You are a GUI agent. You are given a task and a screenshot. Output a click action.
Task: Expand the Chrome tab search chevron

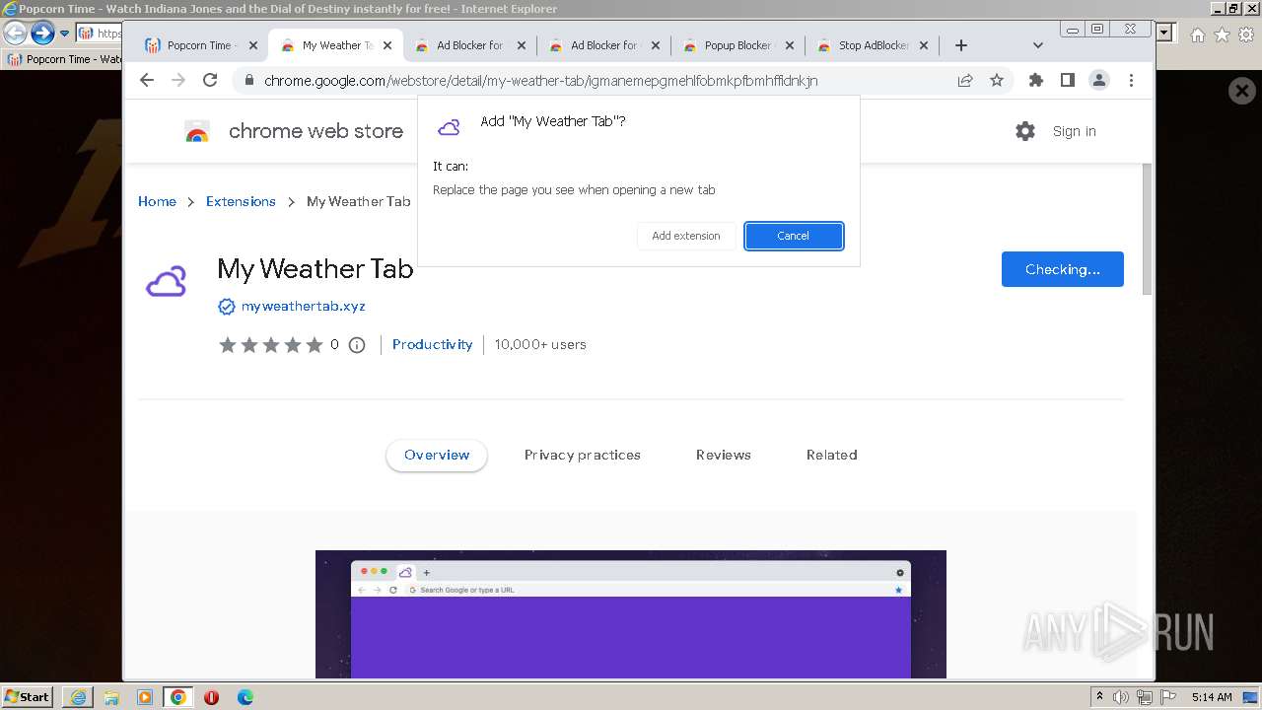click(1037, 45)
